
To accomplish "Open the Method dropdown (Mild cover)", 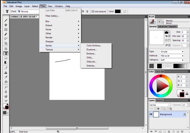I will 172,56.
